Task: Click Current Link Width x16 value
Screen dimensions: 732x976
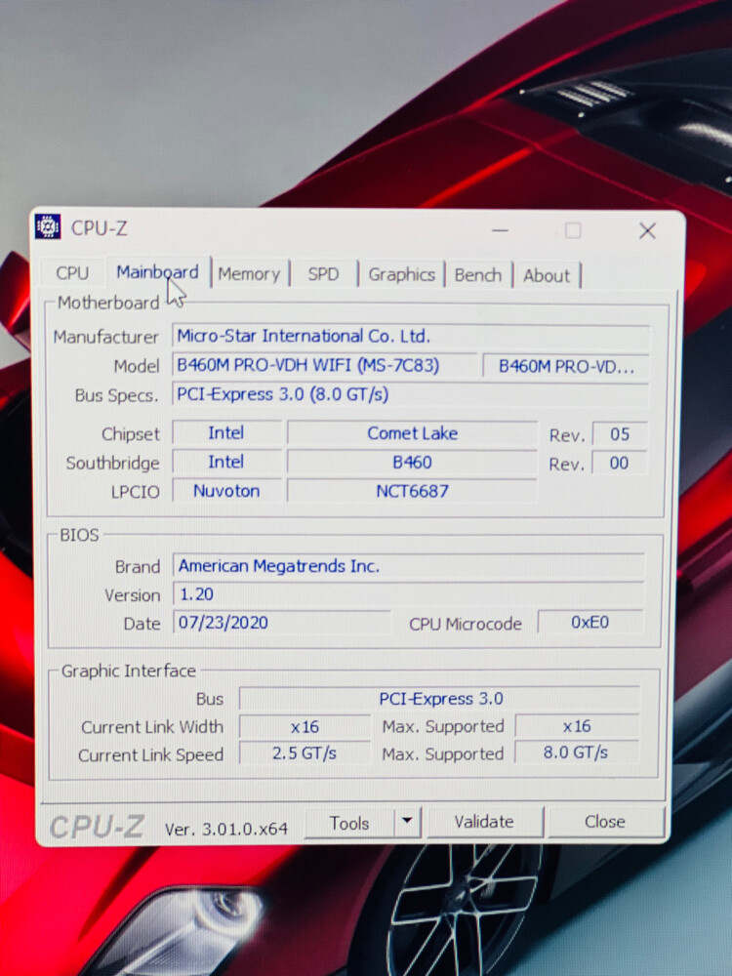Action: pyautogui.click(x=305, y=726)
